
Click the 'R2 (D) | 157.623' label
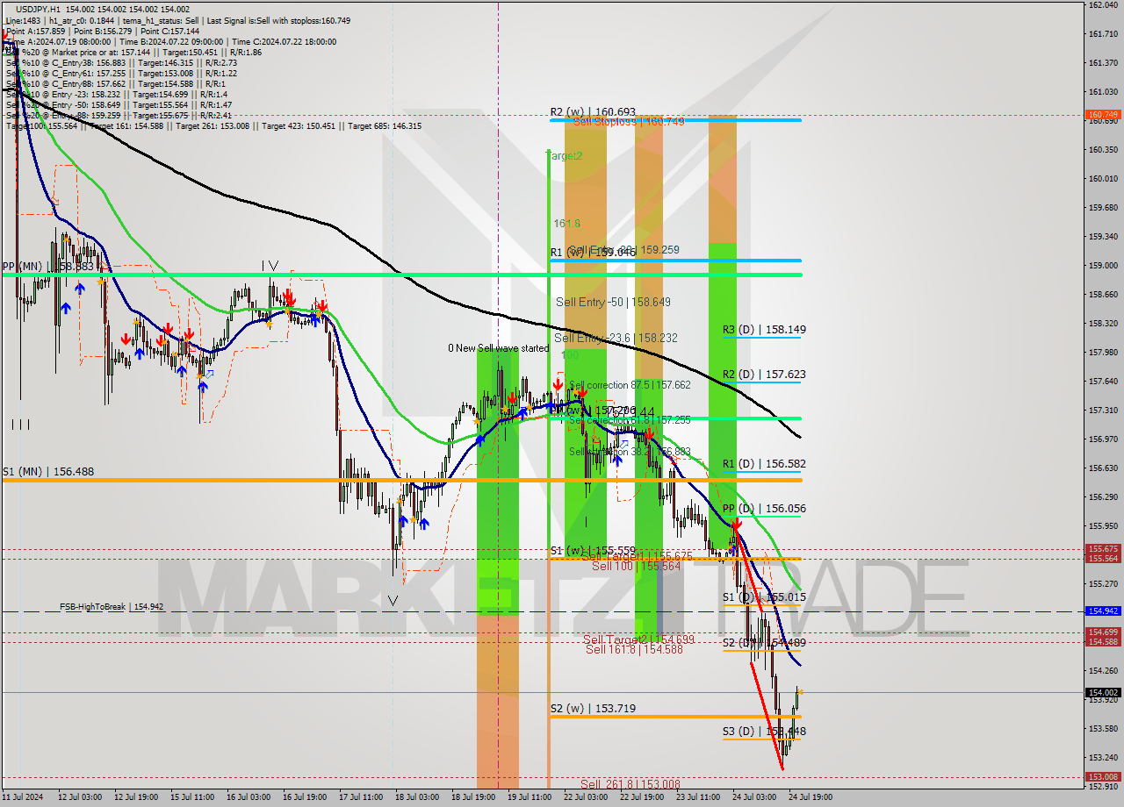pyautogui.click(x=764, y=375)
